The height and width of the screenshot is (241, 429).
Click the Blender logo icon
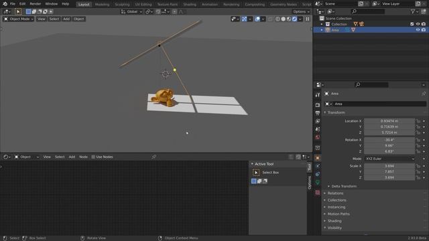[5, 4]
